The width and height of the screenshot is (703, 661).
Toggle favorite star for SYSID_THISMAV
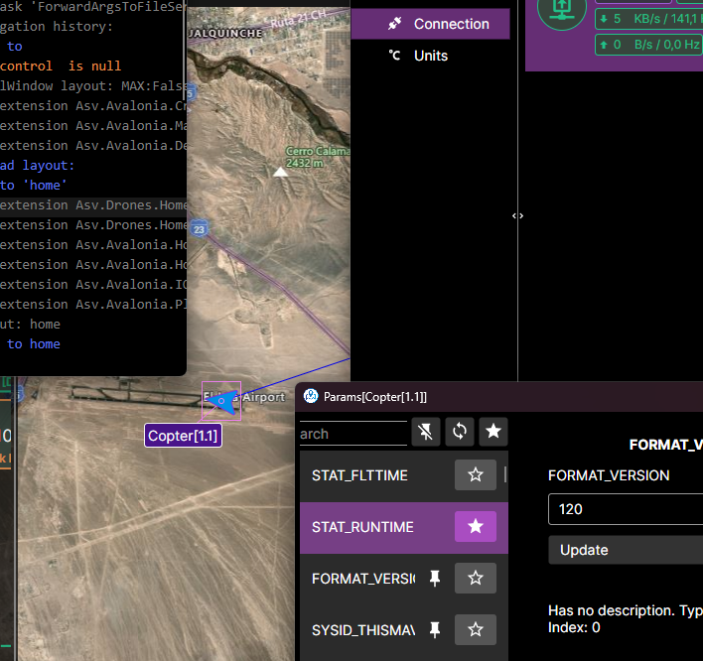click(x=476, y=629)
